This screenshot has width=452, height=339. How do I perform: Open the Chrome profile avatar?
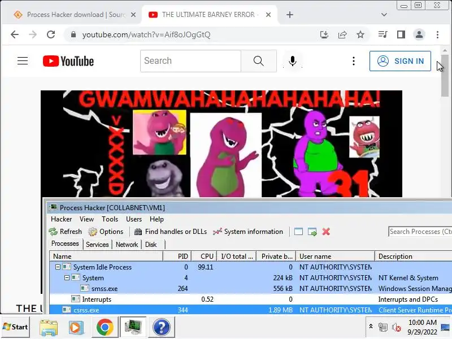419,34
